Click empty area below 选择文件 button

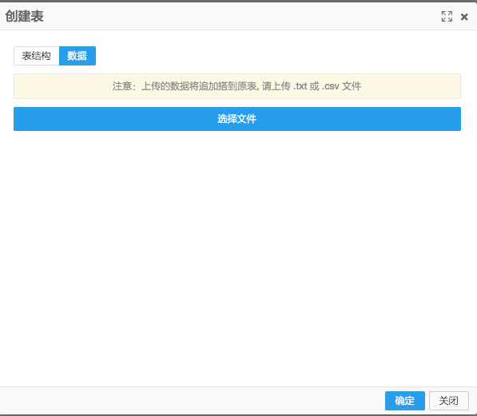(x=237, y=259)
